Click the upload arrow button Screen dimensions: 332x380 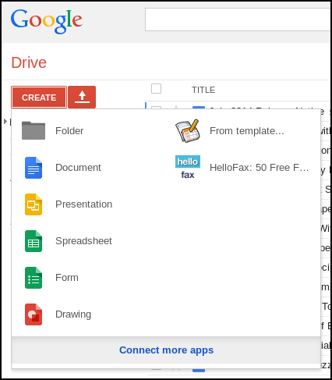pyautogui.click(x=82, y=98)
